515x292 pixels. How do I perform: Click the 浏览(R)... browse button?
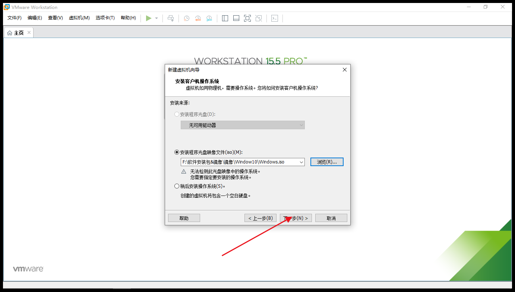pyautogui.click(x=327, y=162)
